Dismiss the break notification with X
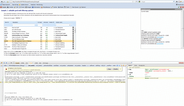184x106 pixels. pos(120,69)
